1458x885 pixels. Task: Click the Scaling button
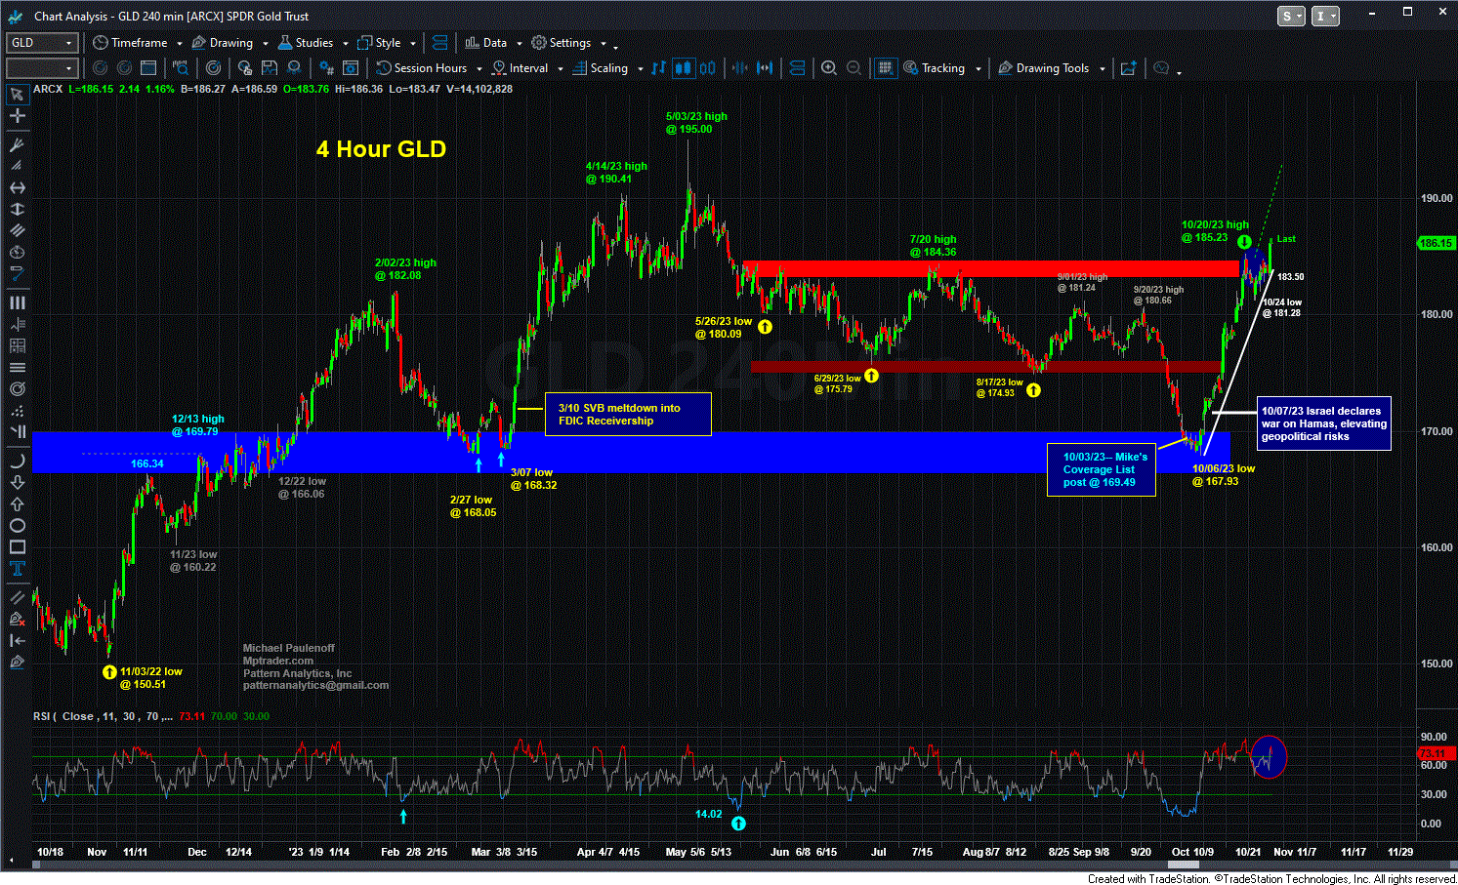tap(601, 68)
